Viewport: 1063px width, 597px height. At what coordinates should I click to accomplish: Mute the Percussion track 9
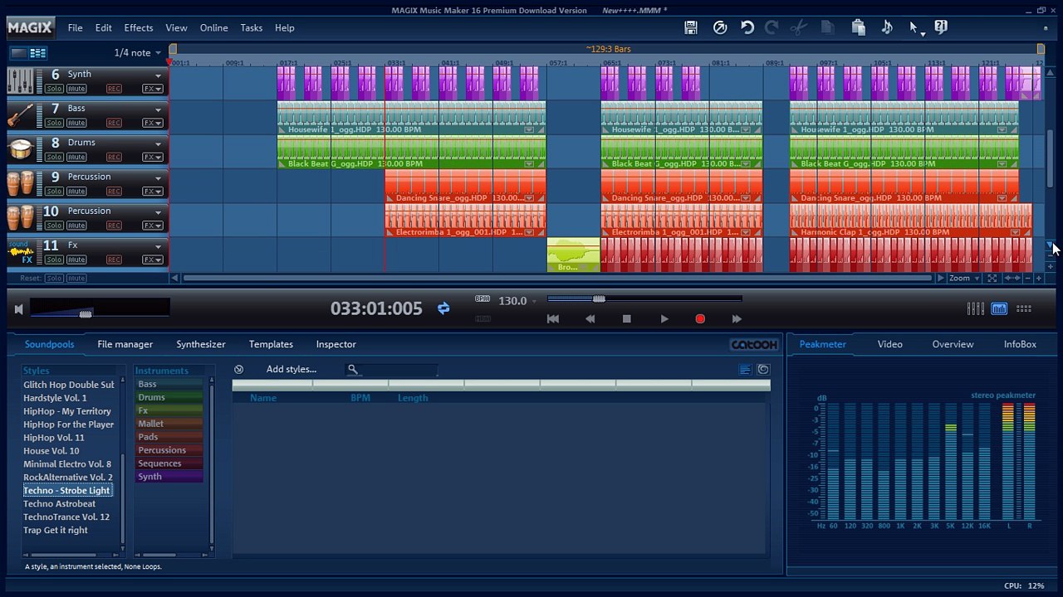click(x=76, y=191)
